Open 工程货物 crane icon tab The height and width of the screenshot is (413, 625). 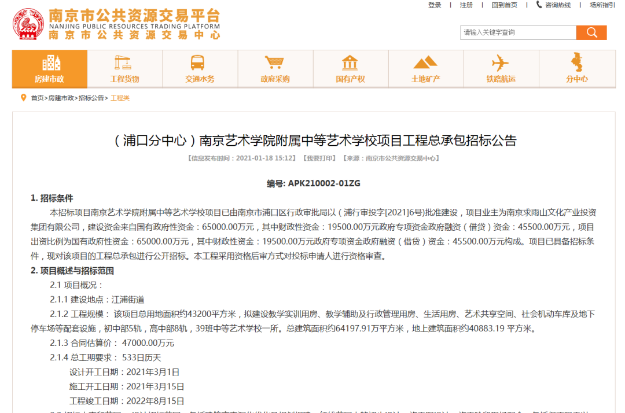[124, 69]
